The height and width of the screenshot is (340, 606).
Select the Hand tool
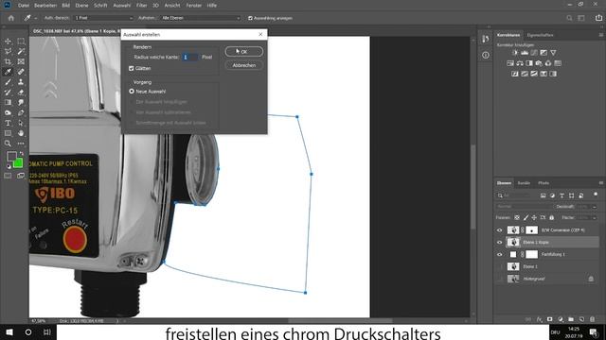21,133
